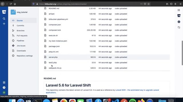The width and height of the screenshot is (183, 102).
Task: Click the browser forward button
Action: [7, 4]
